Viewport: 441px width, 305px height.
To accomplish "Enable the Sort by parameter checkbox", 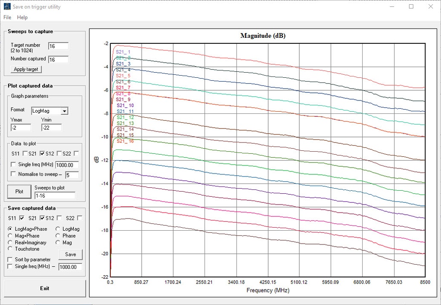I will pyautogui.click(x=10, y=259).
